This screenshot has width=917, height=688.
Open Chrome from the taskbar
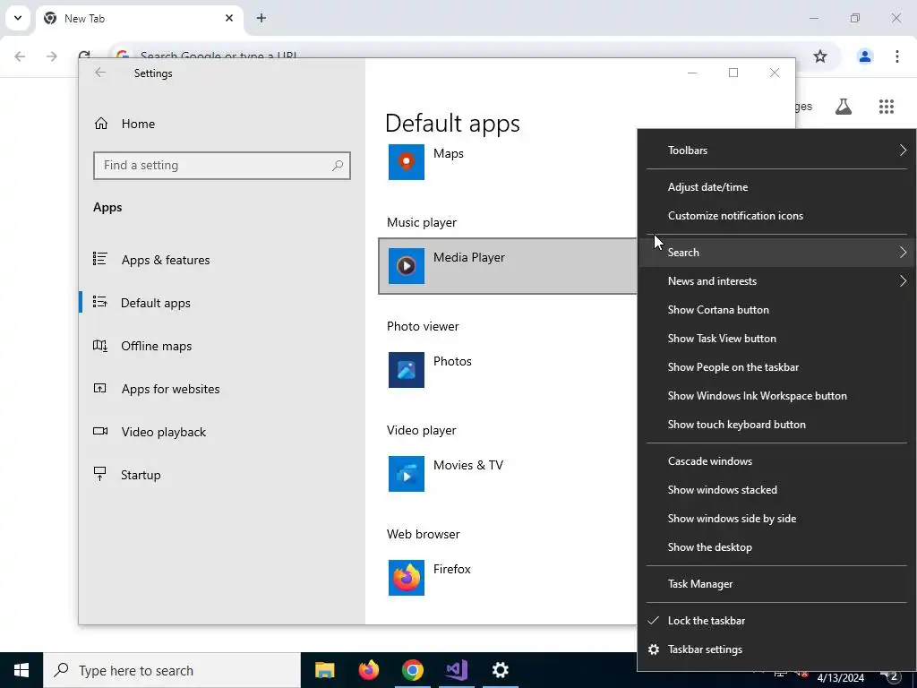point(412,670)
